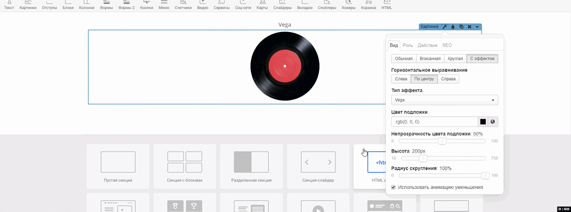The image size is (571, 212).
Task: Switch to the SEO tab
Action: click(x=447, y=45)
